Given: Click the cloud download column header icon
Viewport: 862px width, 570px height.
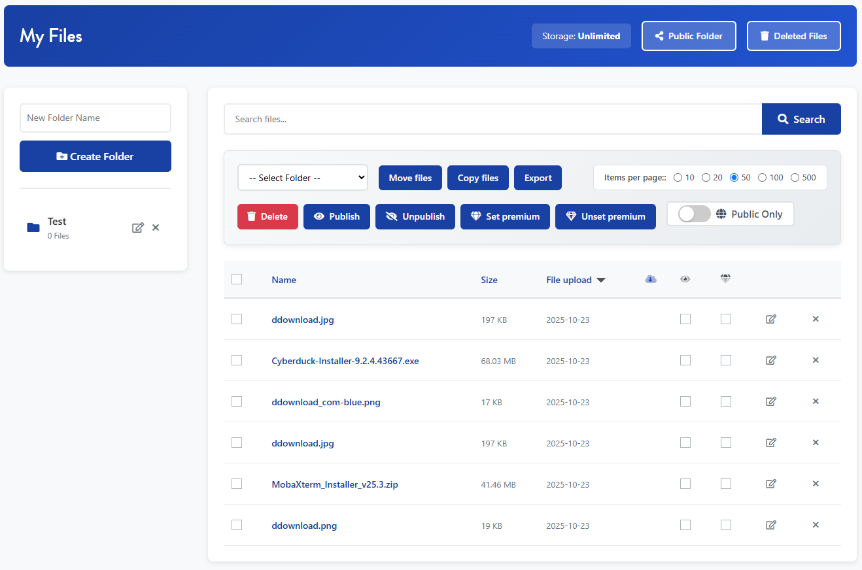Looking at the screenshot, I should tap(651, 279).
